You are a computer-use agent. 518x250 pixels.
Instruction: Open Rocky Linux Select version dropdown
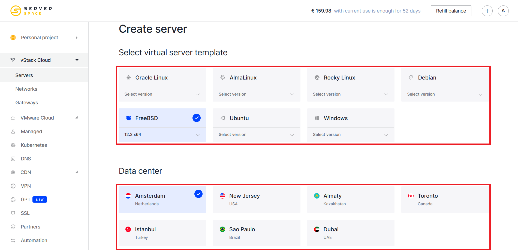[x=351, y=94]
